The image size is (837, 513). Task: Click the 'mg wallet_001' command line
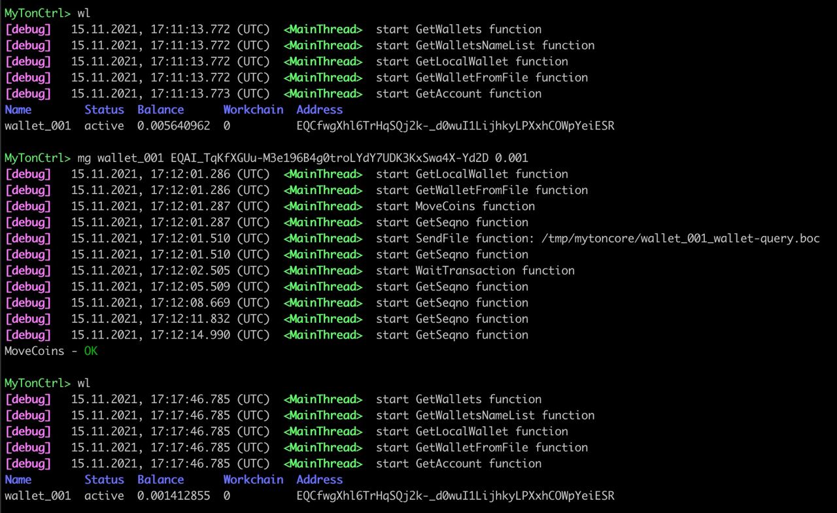coord(266,157)
